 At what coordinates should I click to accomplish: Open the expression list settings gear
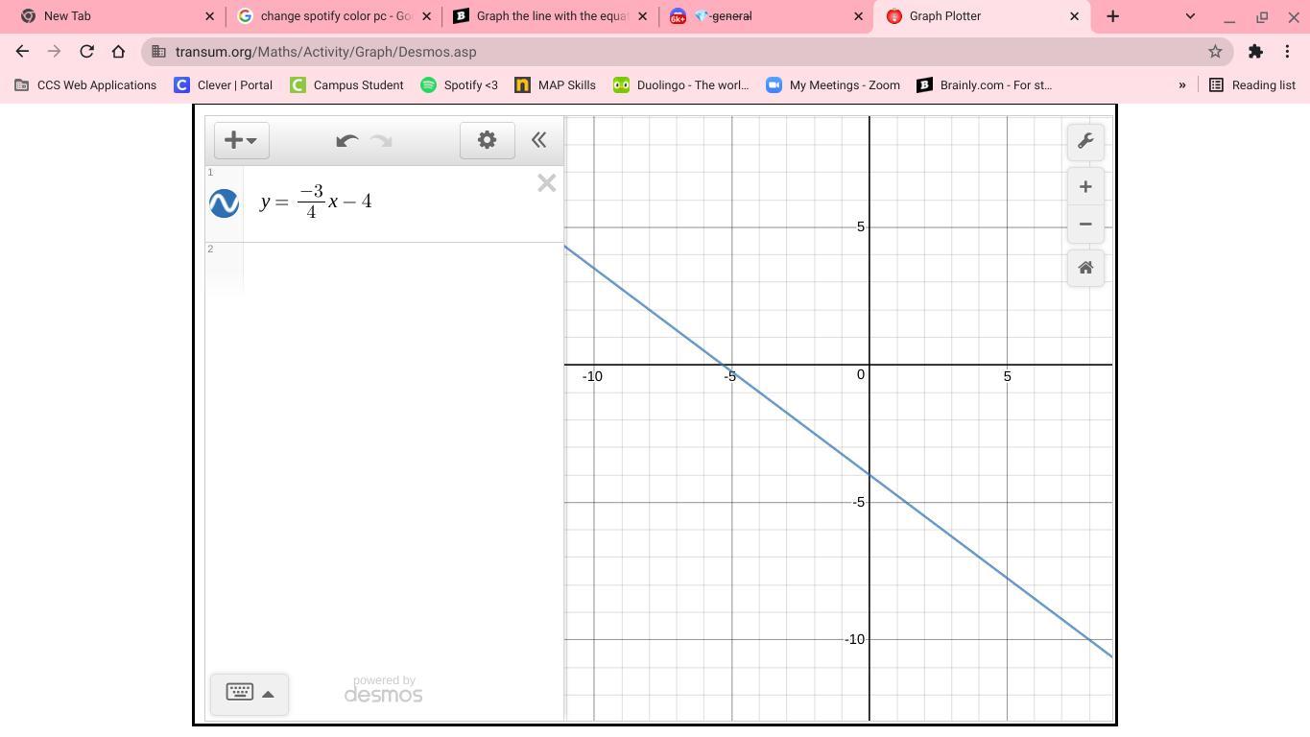[x=487, y=140]
